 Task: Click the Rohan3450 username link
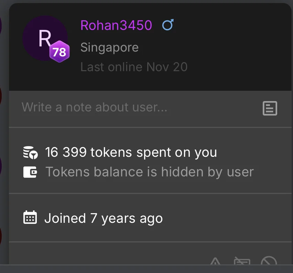(x=116, y=25)
